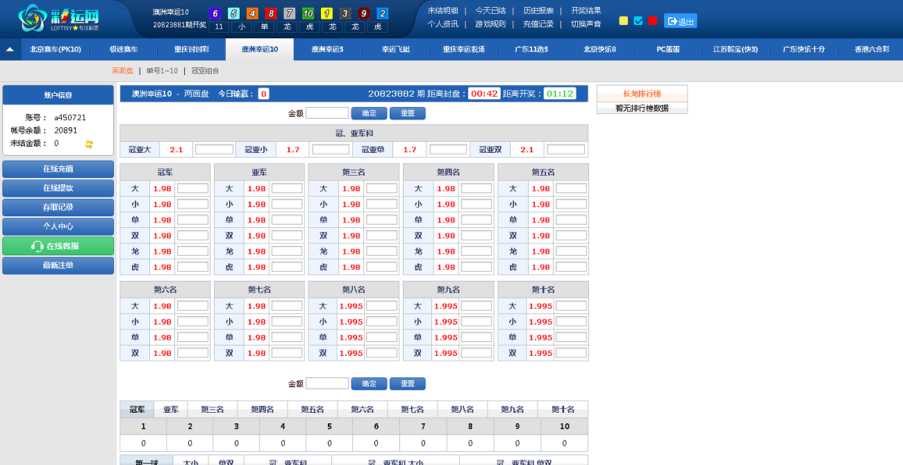This screenshot has height=465, width=903.
Task: Open 在线客服 headset support button
Action: (58, 246)
